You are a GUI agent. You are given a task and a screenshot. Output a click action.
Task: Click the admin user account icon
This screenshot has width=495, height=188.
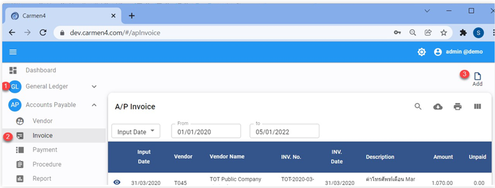(x=438, y=52)
